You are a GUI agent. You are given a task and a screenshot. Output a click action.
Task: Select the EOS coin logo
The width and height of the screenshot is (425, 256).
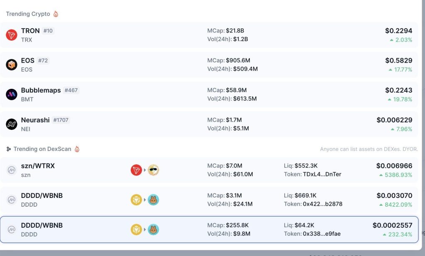point(12,65)
